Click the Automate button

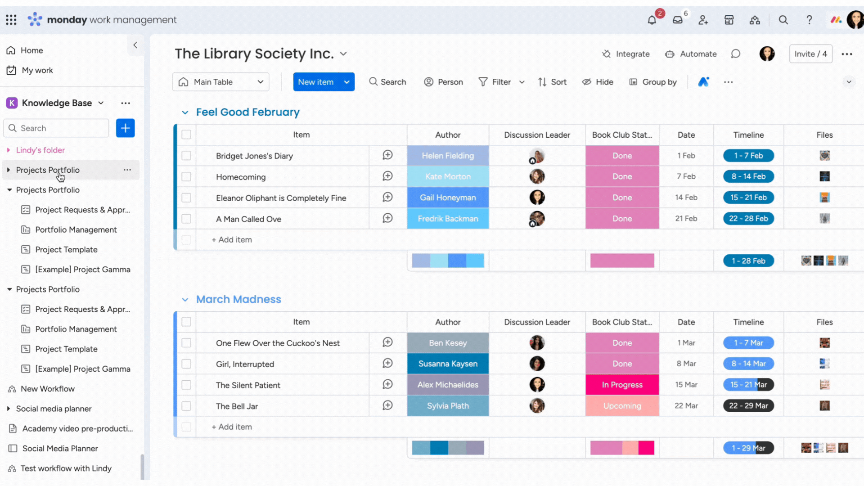[x=691, y=54]
